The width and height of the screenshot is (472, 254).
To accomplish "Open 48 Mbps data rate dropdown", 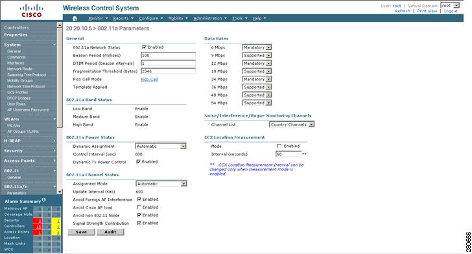I will pos(257,95).
